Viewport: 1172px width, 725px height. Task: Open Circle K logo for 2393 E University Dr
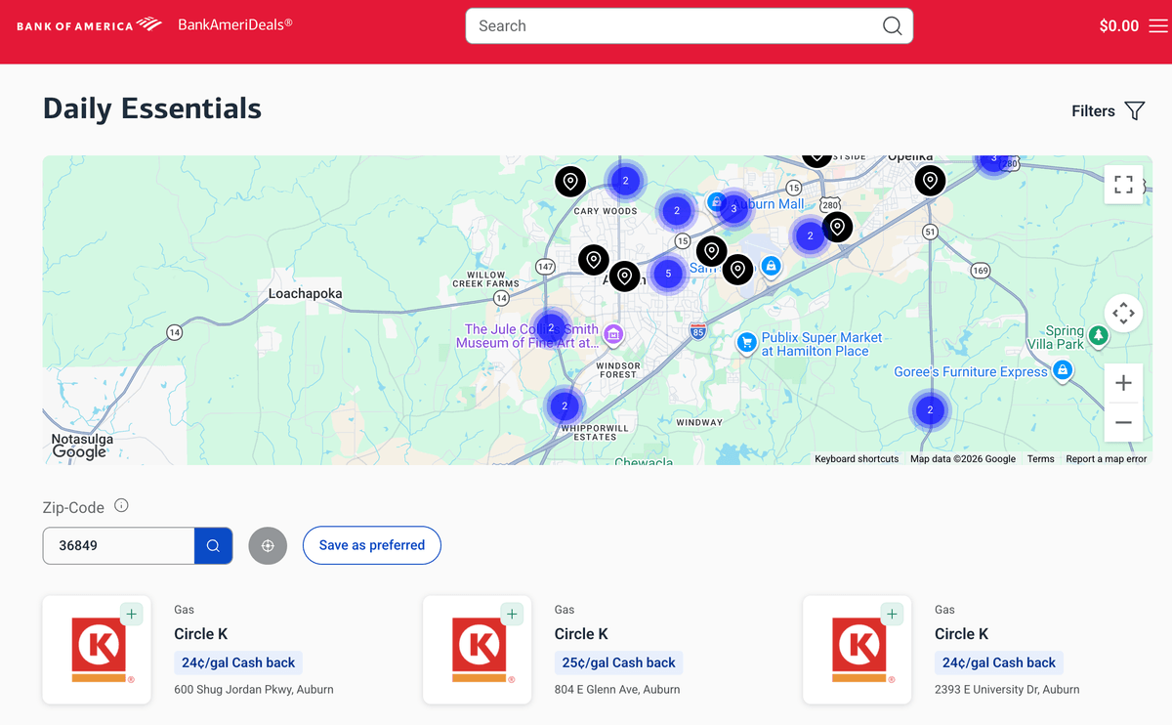pyautogui.click(x=858, y=650)
